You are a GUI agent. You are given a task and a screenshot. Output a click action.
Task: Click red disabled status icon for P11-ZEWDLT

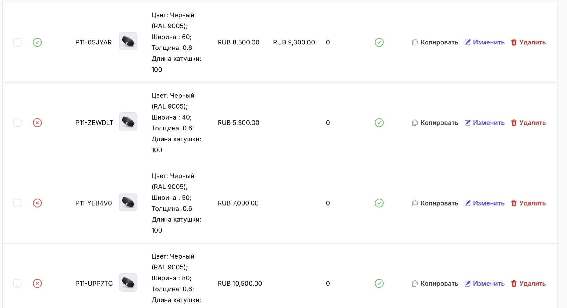pos(37,123)
